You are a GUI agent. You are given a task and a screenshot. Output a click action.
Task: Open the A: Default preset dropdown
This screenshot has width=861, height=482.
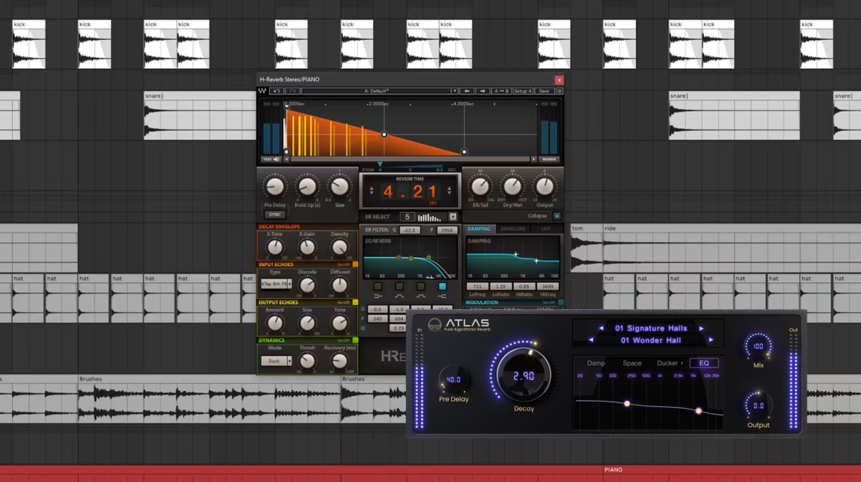click(x=379, y=91)
